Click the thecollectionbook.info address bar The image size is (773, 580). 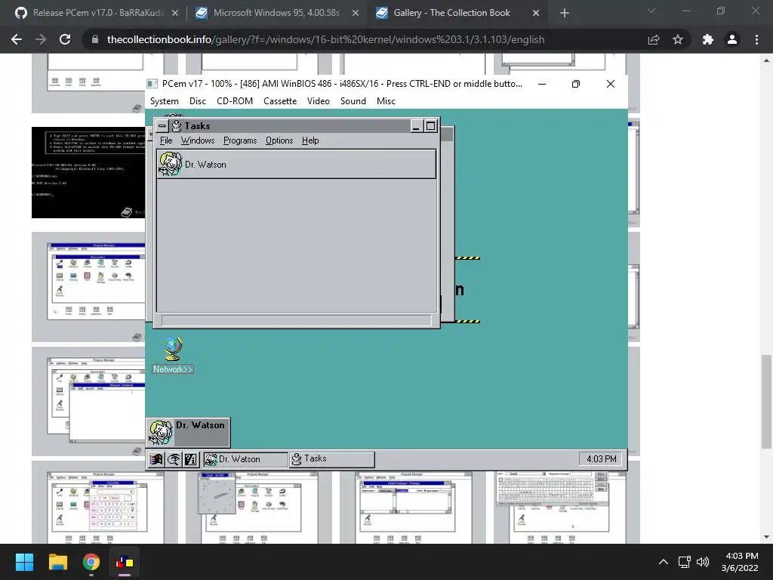(x=325, y=39)
